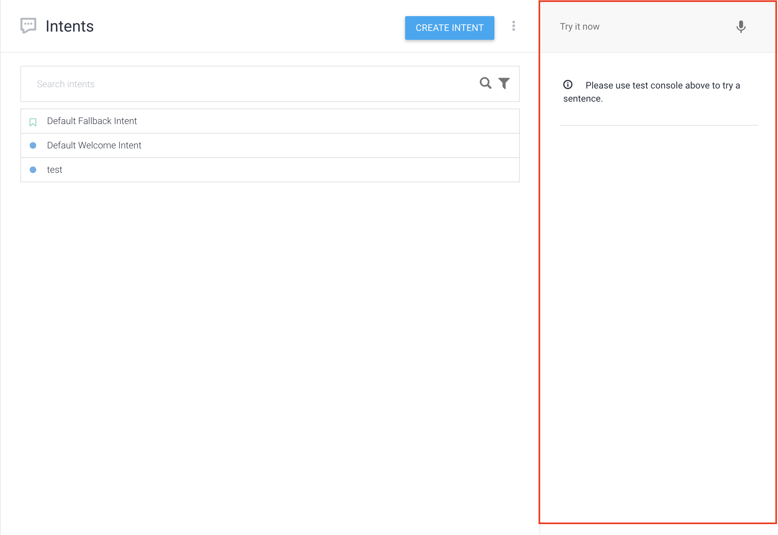Click the magnifier search icon

pyautogui.click(x=485, y=83)
